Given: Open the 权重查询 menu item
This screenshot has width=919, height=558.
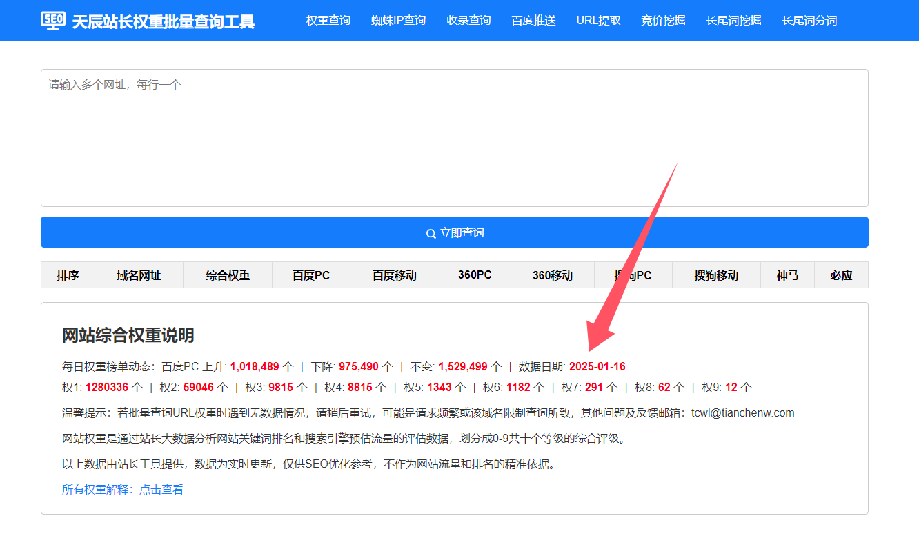Looking at the screenshot, I should [328, 21].
